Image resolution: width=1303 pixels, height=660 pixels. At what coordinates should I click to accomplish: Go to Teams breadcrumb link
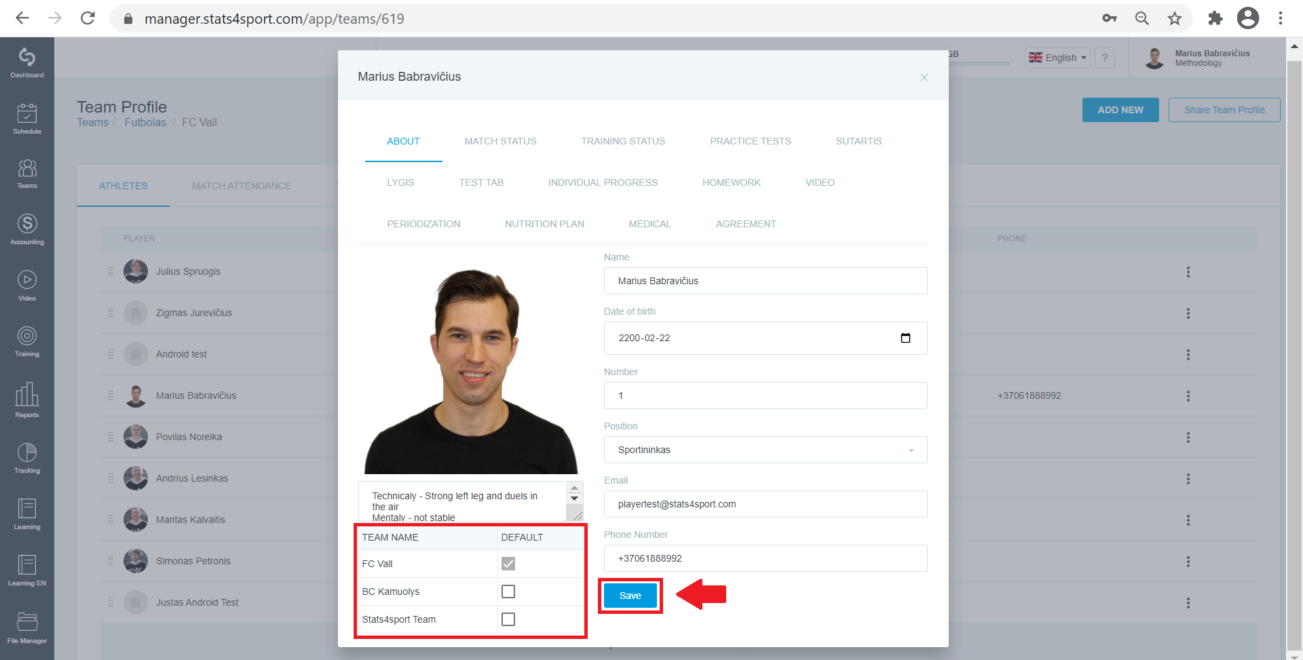(92, 123)
